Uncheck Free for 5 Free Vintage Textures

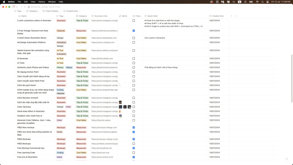coord(134,31)
